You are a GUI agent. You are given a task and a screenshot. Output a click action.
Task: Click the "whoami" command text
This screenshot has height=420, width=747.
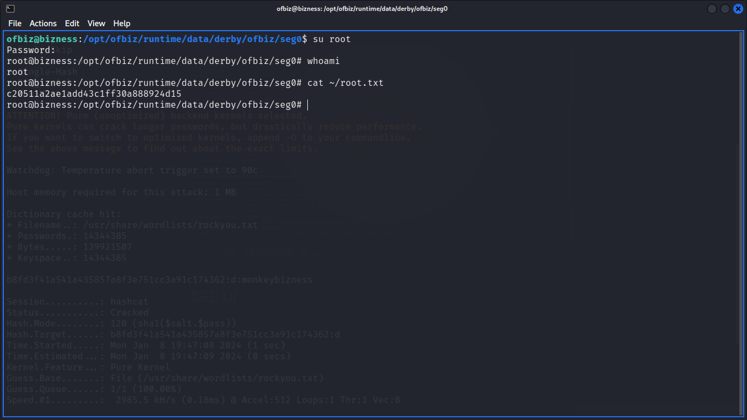(323, 61)
